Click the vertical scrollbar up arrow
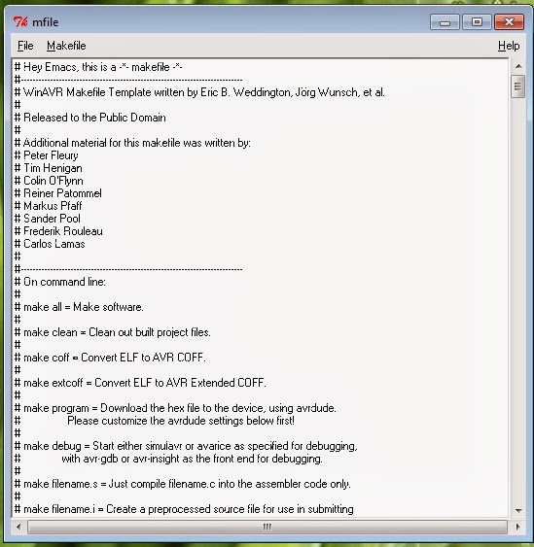The image size is (534, 547). (518, 66)
